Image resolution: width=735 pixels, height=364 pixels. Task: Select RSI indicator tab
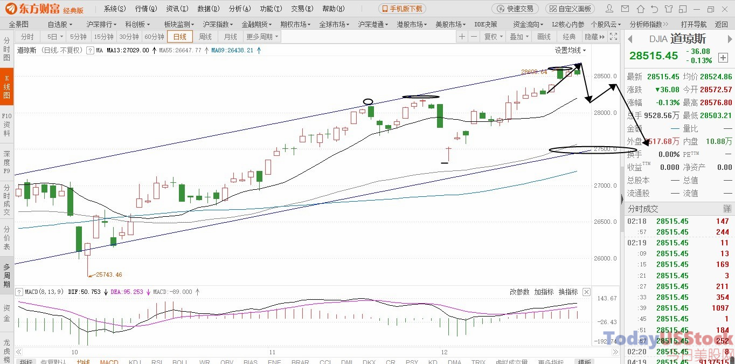(157, 362)
